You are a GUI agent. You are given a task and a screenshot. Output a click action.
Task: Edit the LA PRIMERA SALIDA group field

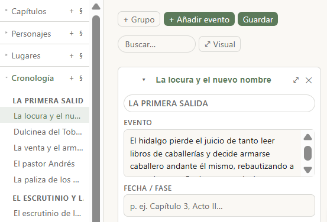(x=219, y=103)
